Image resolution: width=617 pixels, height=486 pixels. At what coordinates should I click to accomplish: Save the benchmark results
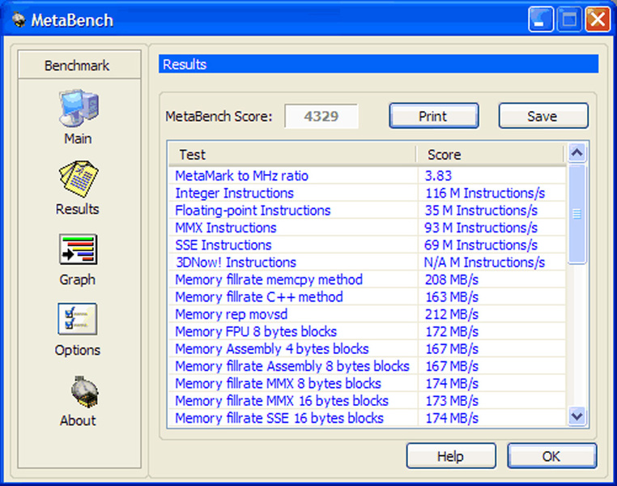pos(543,116)
